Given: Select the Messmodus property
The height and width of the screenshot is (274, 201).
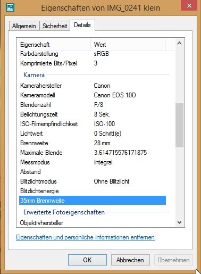Looking at the screenshot, I should 35,162.
